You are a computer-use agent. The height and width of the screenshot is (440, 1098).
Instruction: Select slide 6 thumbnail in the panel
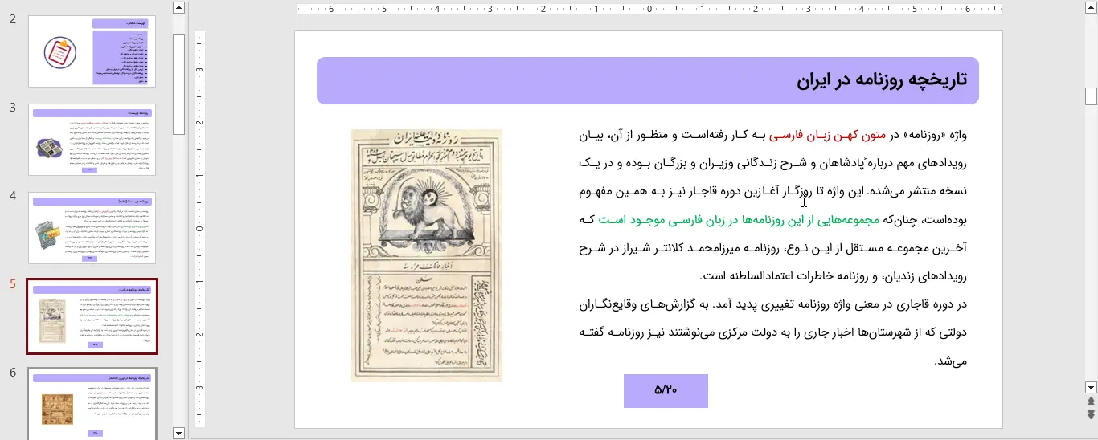coord(92,404)
